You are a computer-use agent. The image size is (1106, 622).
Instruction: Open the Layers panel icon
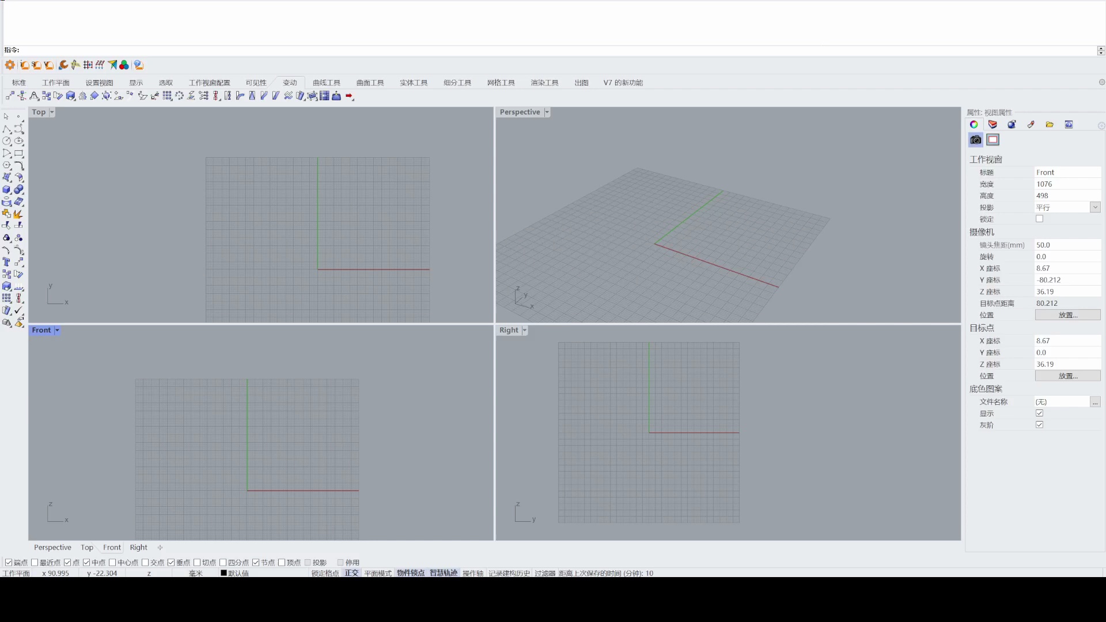[993, 124]
